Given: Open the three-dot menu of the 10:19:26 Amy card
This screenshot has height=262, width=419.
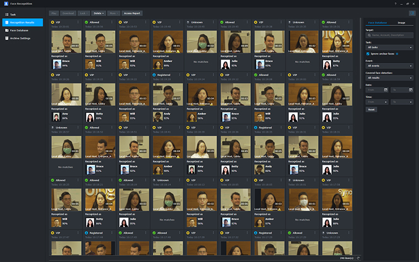Looking at the screenshot, I should pyautogui.click(x=78, y=75).
